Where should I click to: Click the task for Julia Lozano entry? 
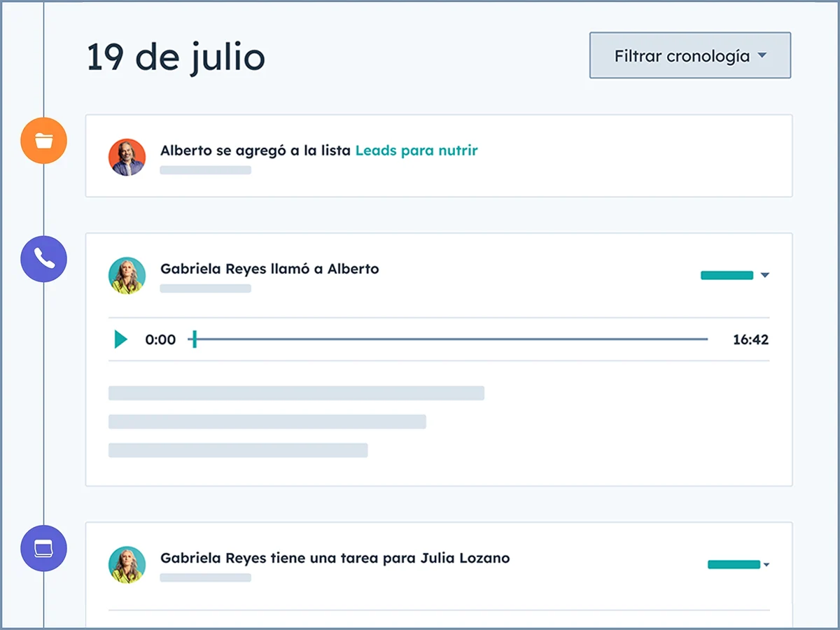point(335,559)
